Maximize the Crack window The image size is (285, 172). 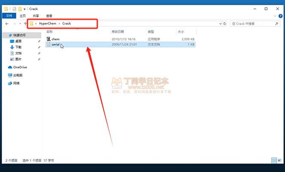266,9
